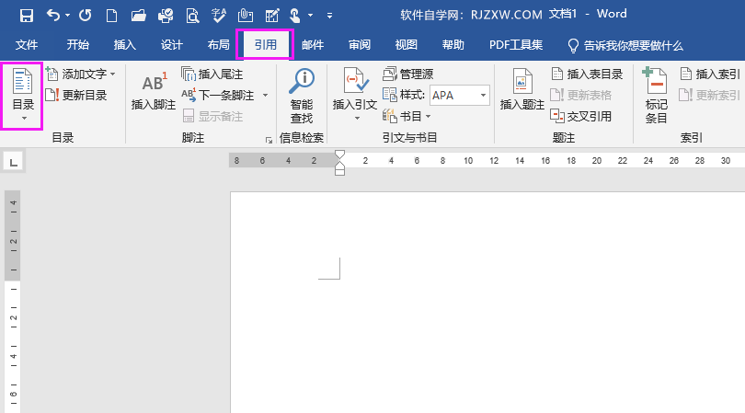Open the PDF工具集 tab

tap(516, 45)
